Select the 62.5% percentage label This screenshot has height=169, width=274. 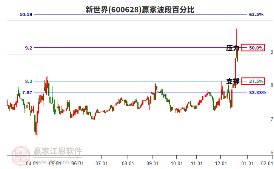coord(256,14)
